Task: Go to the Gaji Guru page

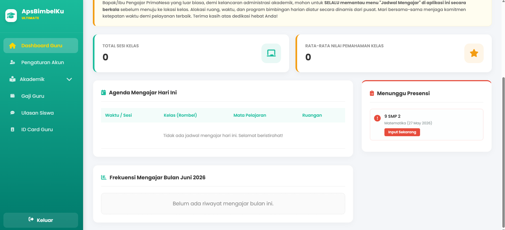Action: pos(41,96)
